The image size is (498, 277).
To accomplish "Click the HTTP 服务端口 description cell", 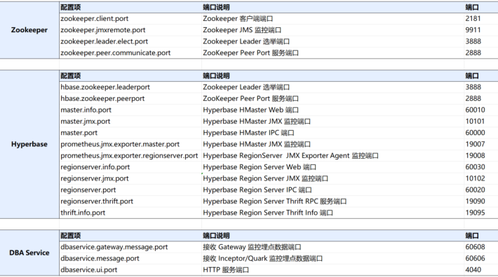I will pos(332,270).
